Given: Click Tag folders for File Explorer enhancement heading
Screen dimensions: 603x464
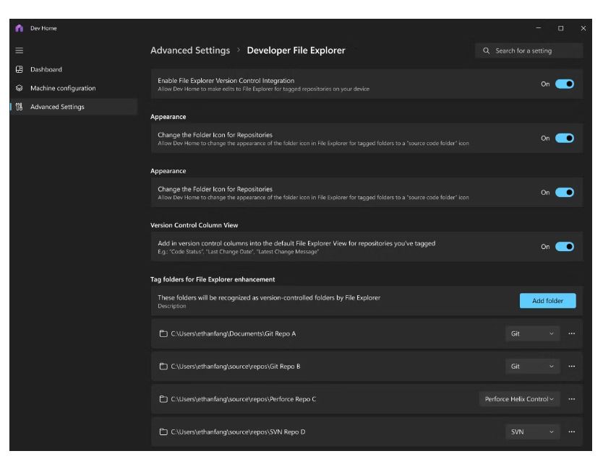Looking at the screenshot, I should click(213, 279).
